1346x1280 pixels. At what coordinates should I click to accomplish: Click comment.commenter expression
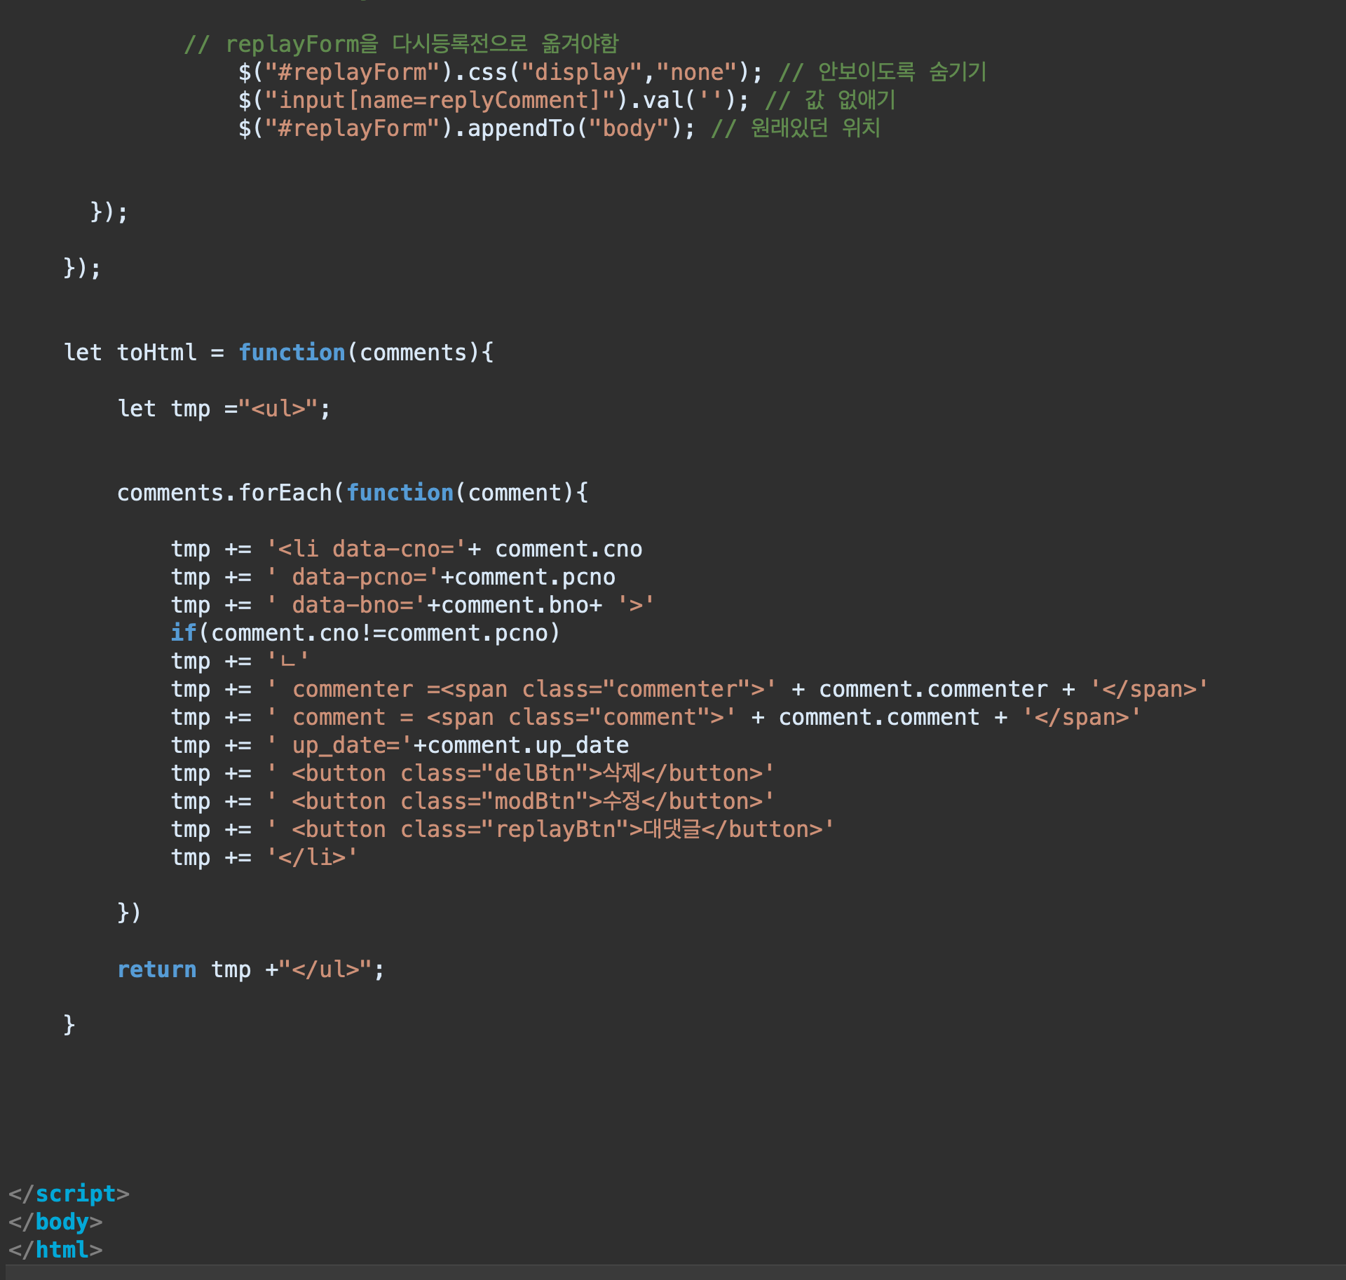pos(932,689)
